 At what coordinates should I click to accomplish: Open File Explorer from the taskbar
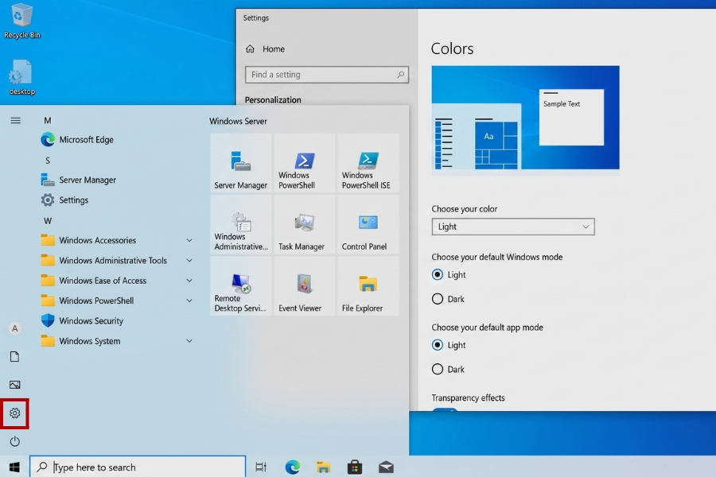click(x=323, y=467)
